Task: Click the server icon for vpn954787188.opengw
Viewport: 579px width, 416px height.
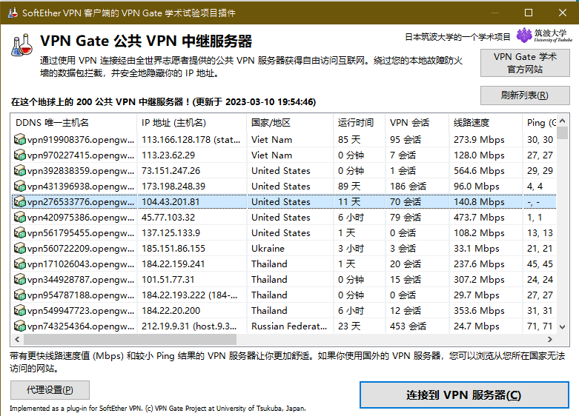Action: click(19, 295)
